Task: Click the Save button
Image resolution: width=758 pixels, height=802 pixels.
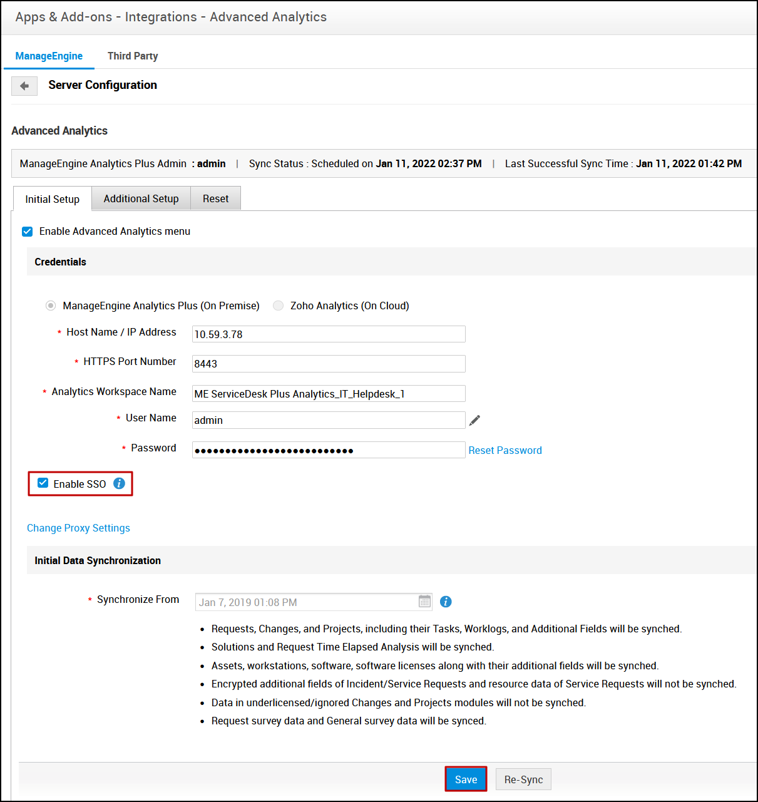Action: (x=466, y=779)
